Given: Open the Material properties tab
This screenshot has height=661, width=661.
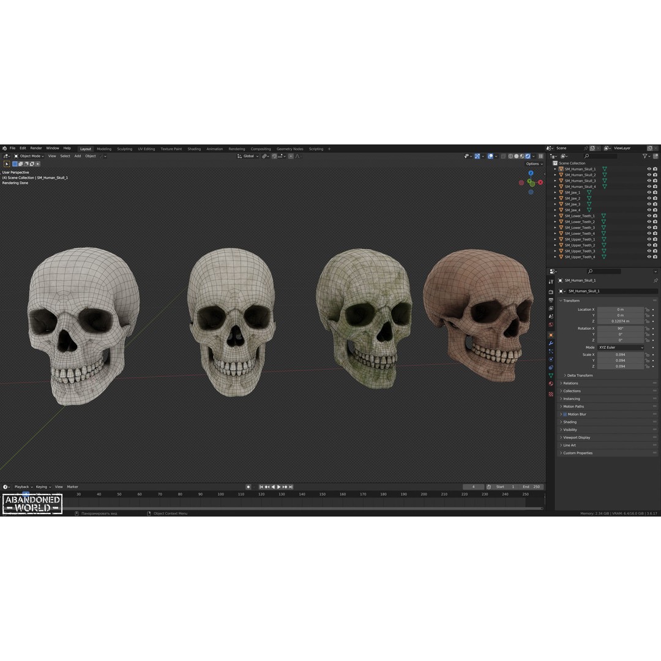Looking at the screenshot, I should click(551, 384).
